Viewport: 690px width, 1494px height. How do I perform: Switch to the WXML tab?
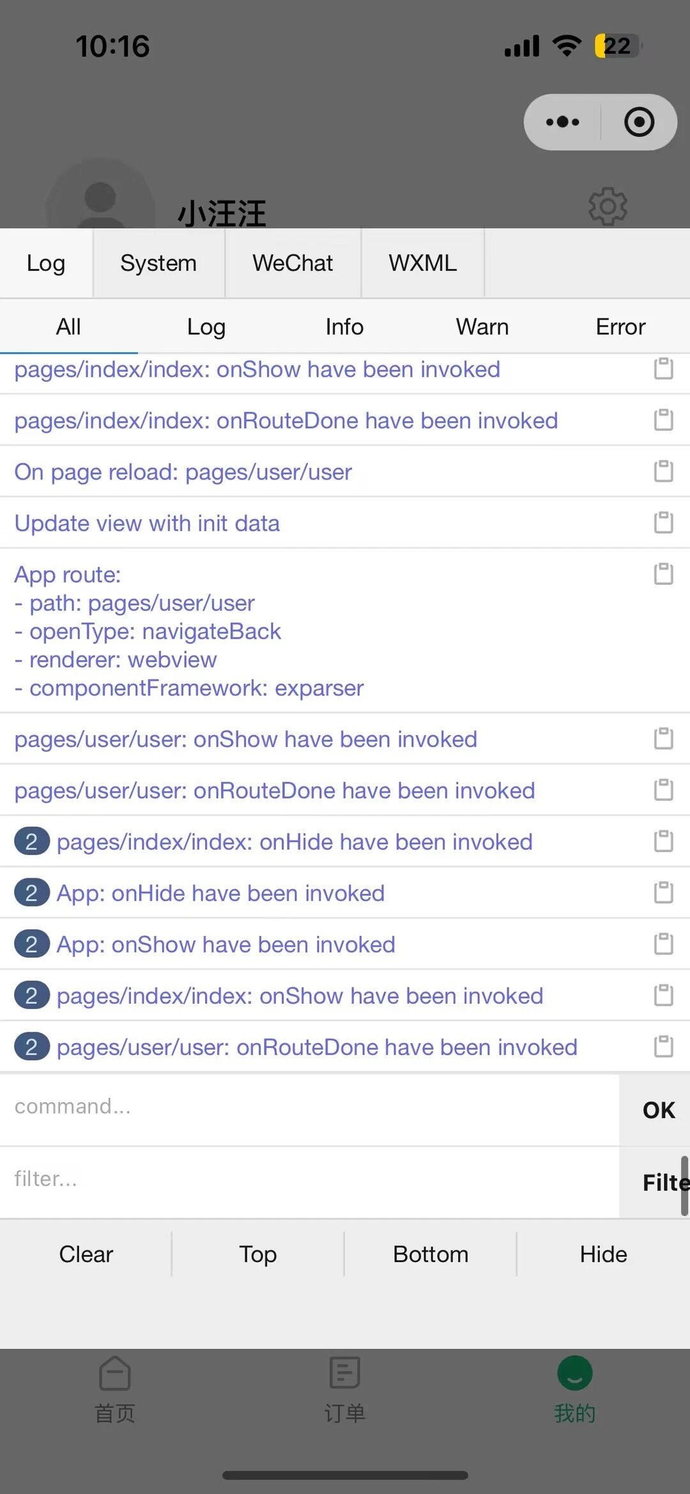(422, 263)
